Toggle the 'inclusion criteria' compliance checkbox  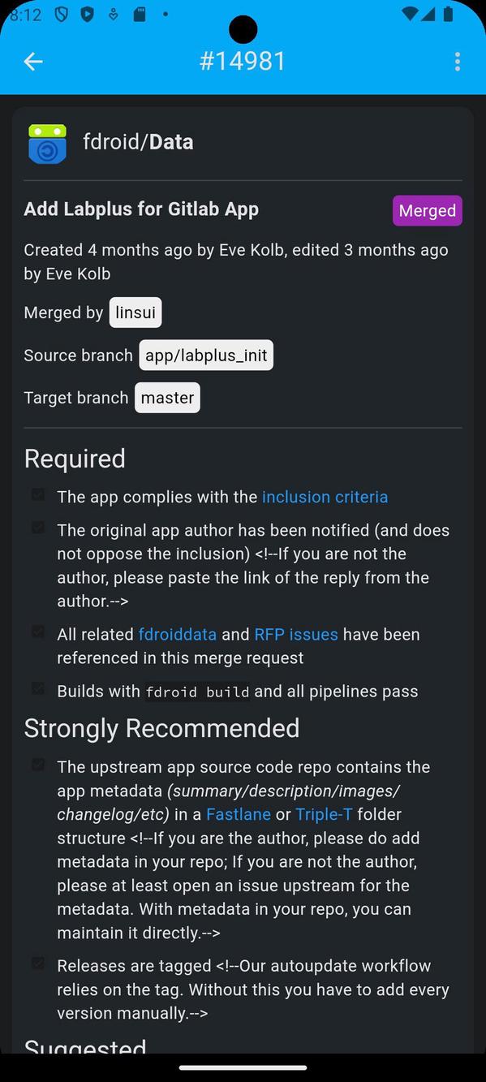click(x=37, y=494)
